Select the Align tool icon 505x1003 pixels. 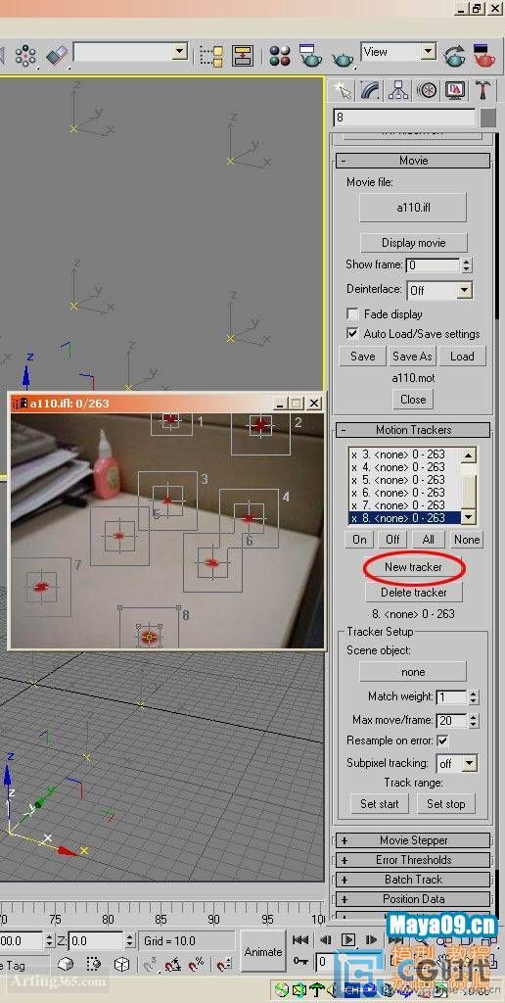tap(56, 55)
